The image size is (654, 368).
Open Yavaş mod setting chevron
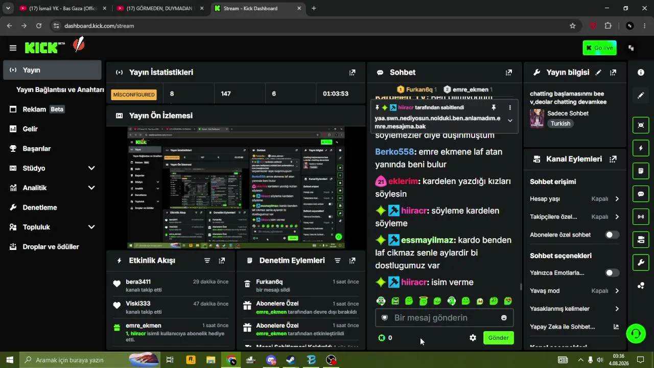pos(617,291)
